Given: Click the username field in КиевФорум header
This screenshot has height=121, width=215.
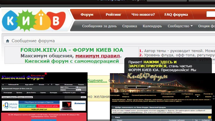Looking at the screenshot, I should pos(130,87).
